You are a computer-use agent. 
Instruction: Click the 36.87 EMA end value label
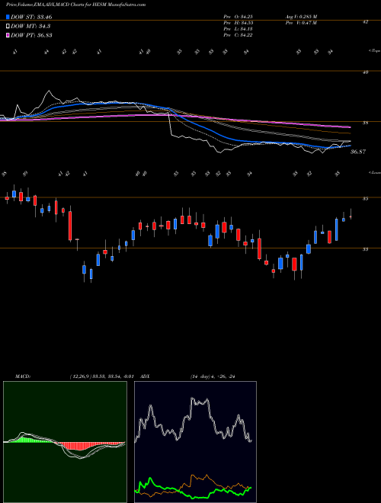(358, 152)
